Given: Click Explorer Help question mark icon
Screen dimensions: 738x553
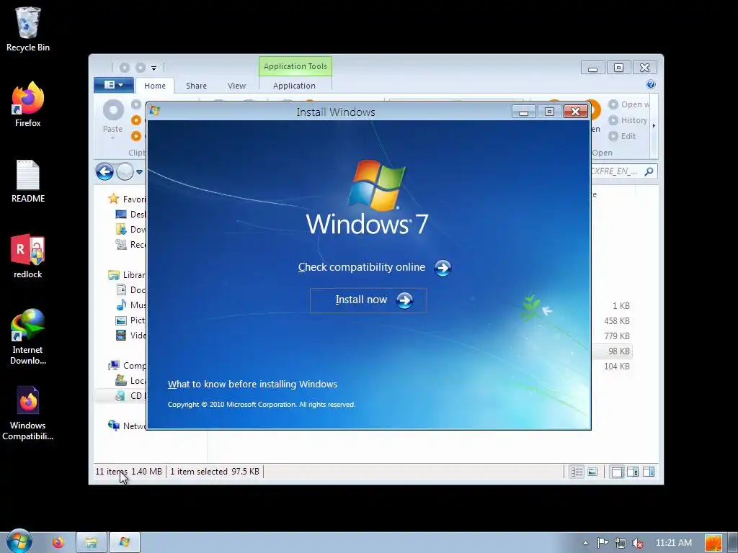Looking at the screenshot, I should coord(651,85).
